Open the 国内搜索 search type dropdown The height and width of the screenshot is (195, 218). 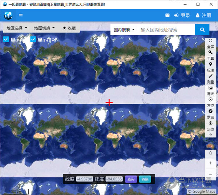[124, 29]
